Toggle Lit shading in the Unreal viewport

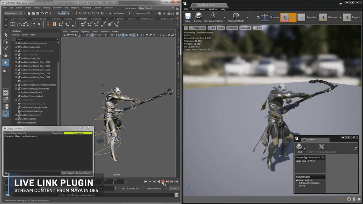pyautogui.click(x=212, y=28)
